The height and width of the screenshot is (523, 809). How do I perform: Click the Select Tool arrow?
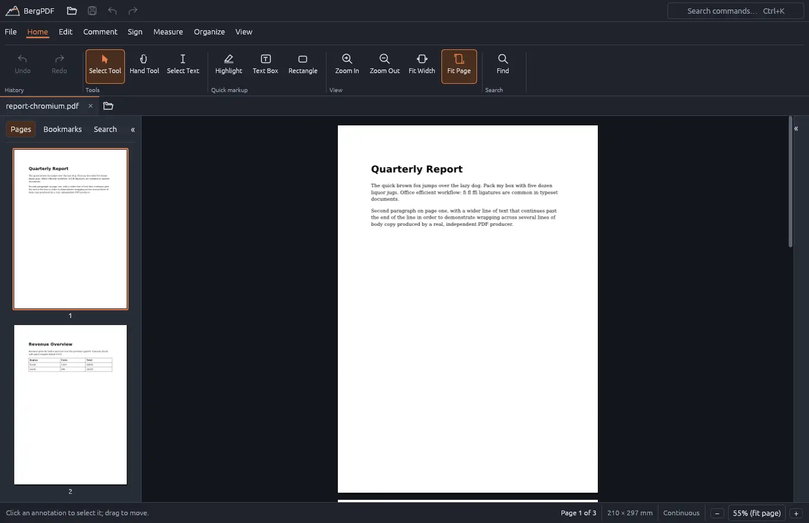105,66
